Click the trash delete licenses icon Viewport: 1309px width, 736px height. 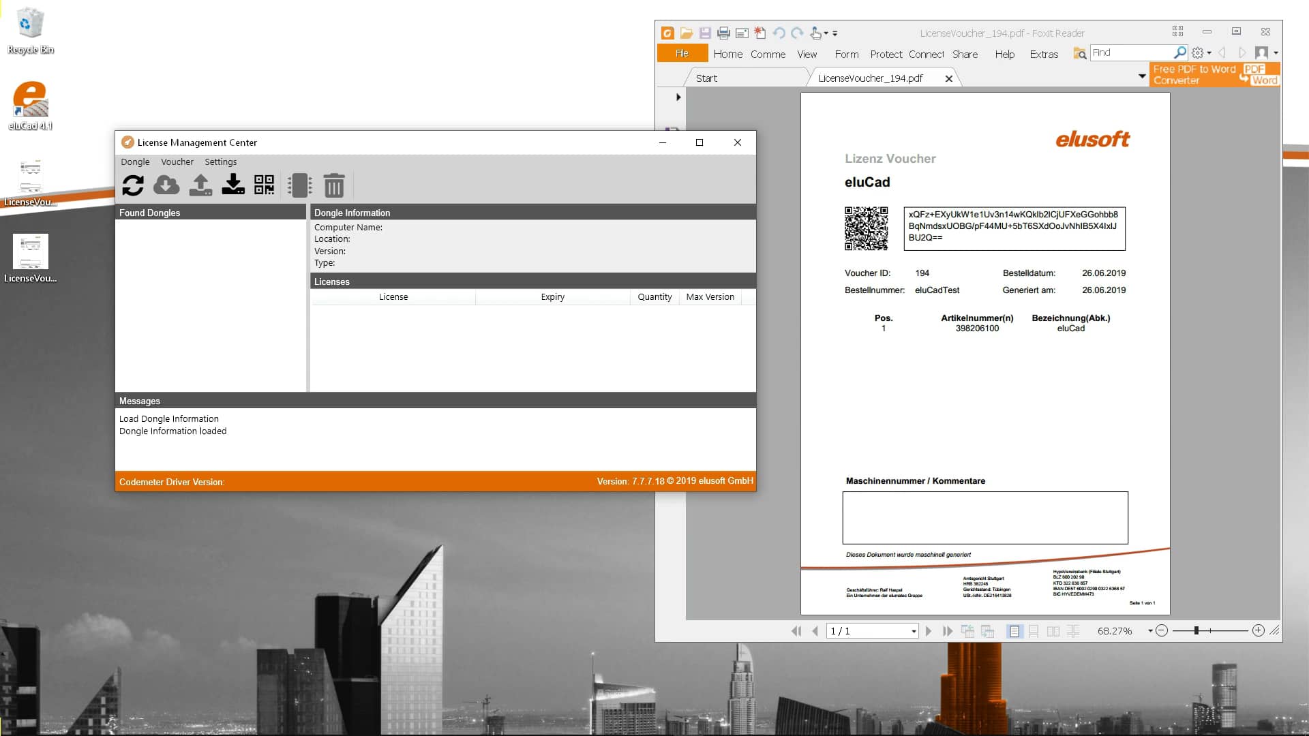point(335,185)
